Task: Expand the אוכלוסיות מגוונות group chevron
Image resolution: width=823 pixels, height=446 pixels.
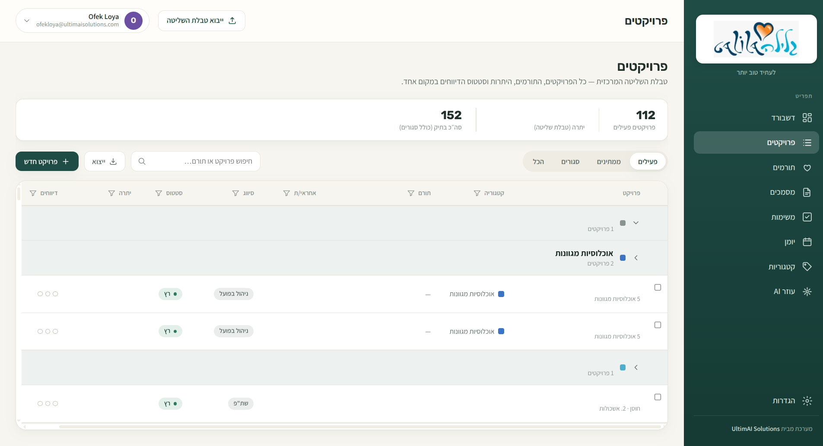Action: coord(636,258)
